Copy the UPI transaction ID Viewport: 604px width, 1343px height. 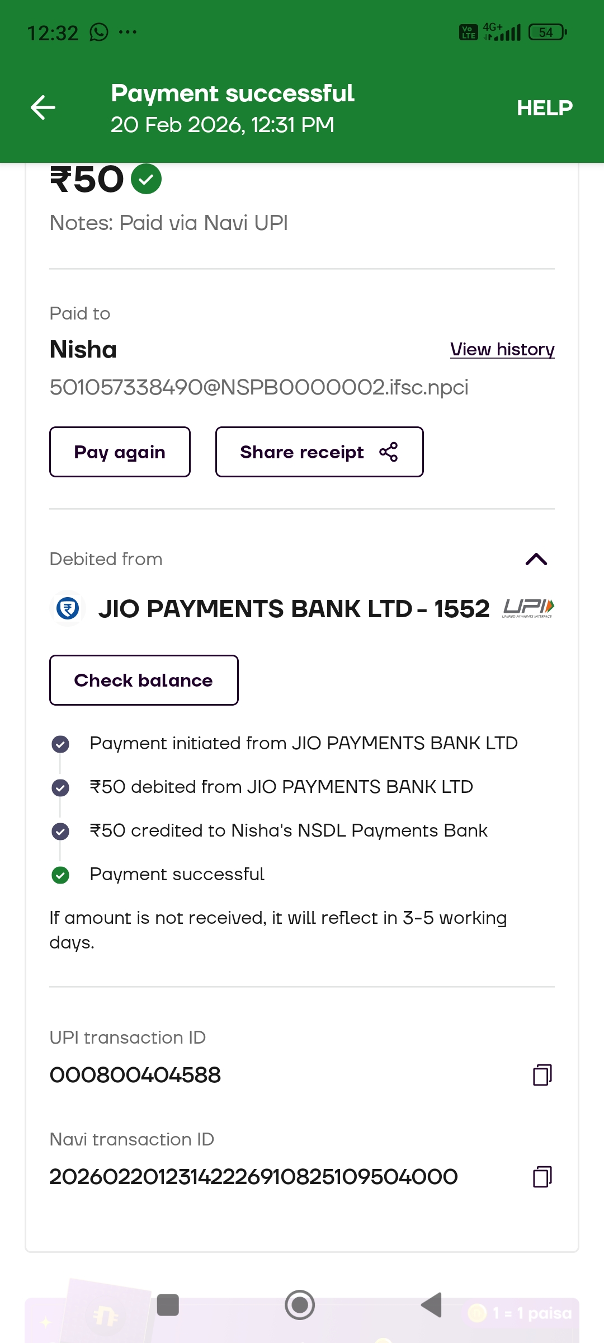[x=542, y=1075]
